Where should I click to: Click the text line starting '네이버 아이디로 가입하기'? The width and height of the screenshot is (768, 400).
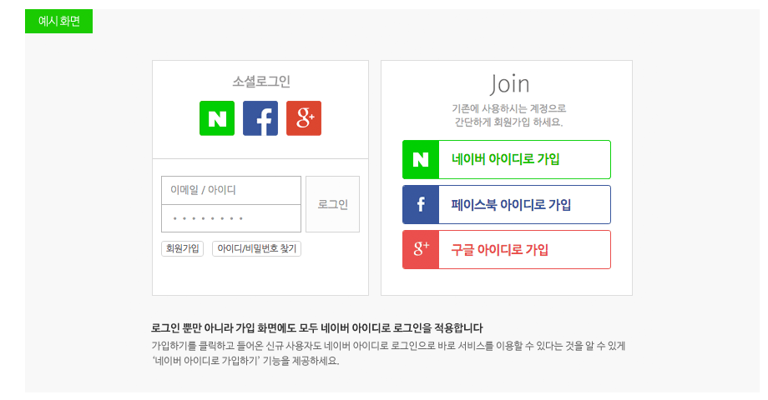(245, 361)
